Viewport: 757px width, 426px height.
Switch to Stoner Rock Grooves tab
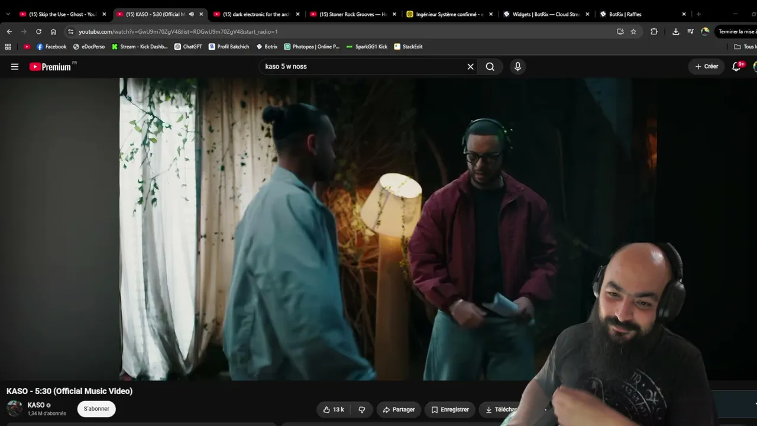[354, 14]
